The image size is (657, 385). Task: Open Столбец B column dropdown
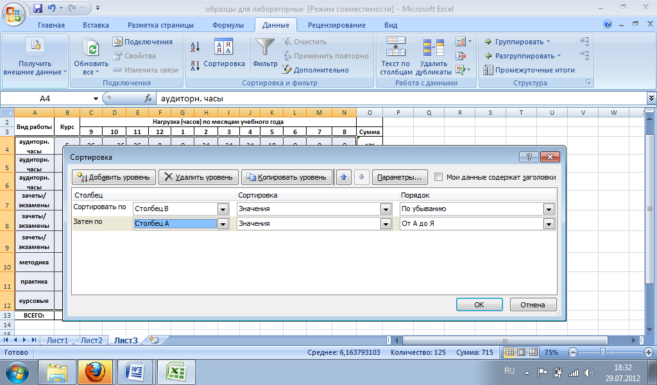click(x=223, y=209)
